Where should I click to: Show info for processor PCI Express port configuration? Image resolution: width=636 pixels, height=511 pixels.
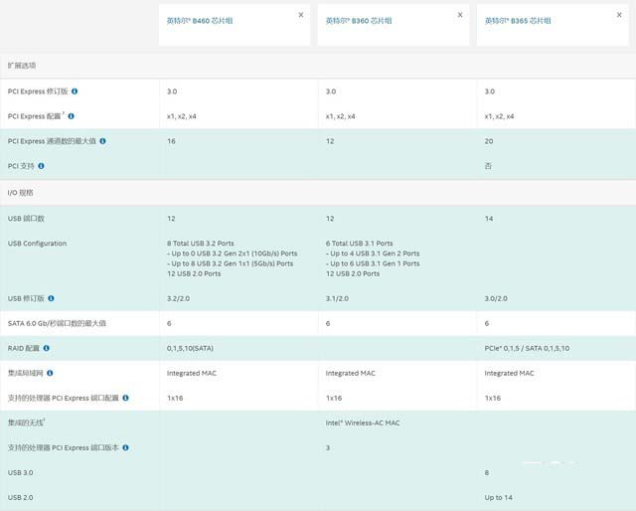(x=126, y=398)
